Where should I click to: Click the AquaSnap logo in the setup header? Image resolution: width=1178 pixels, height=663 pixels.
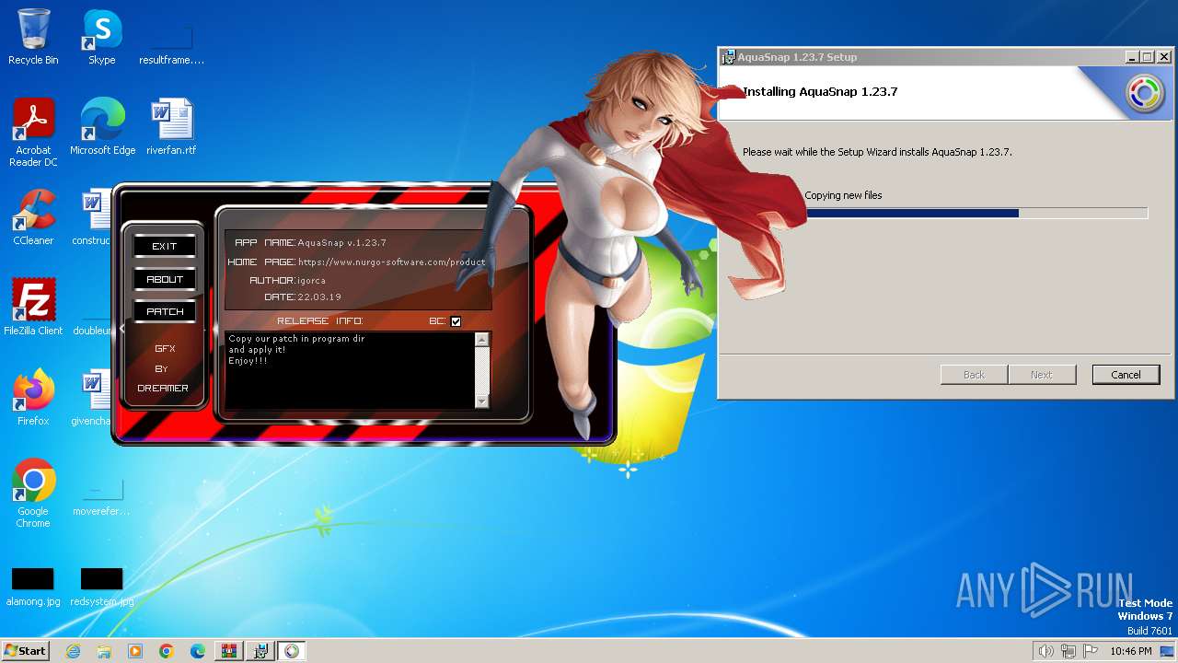1144,94
